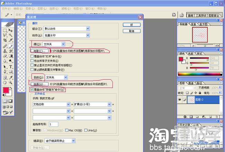Select the Eyedropper tool

click(x=11, y=78)
